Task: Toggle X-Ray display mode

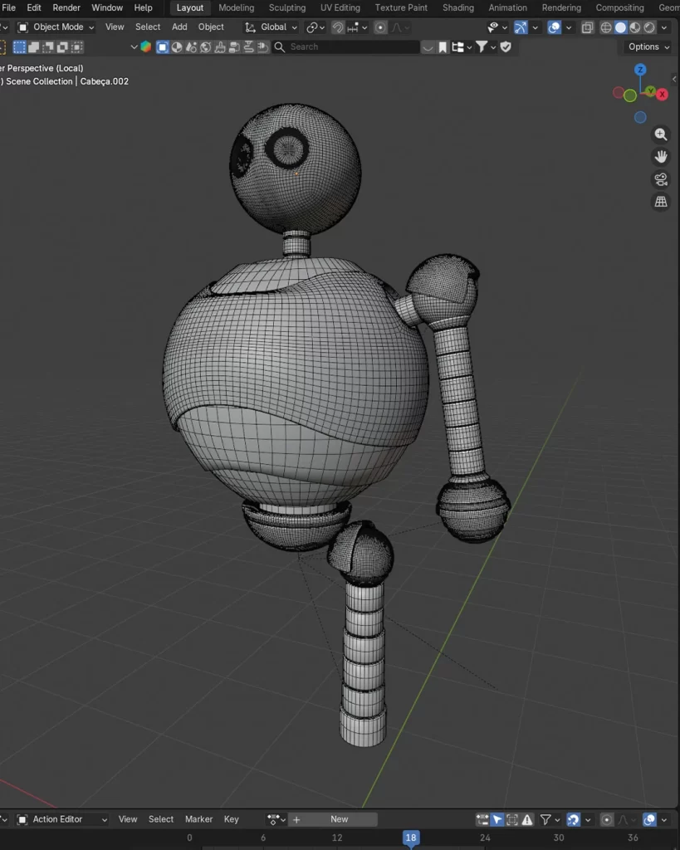Action: point(587,27)
